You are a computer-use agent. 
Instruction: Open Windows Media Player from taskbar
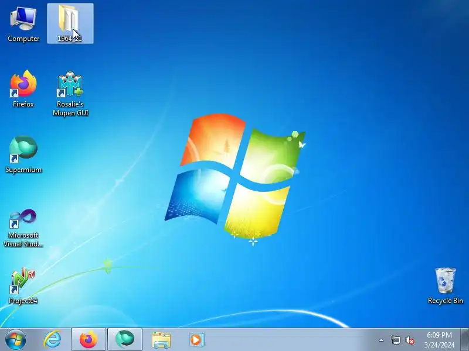pos(197,340)
